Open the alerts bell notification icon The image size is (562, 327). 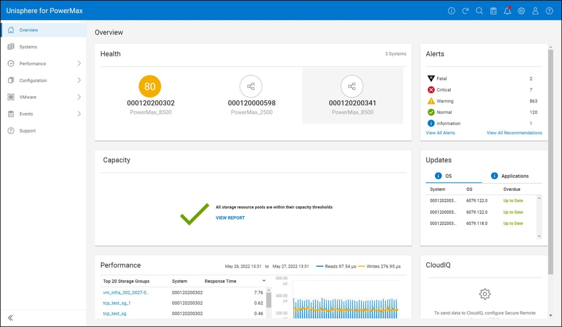coord(507,11)
